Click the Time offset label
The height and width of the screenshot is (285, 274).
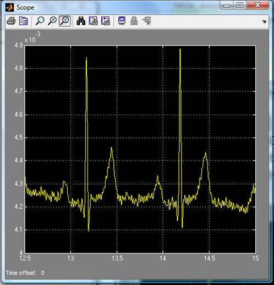[21, 273]
